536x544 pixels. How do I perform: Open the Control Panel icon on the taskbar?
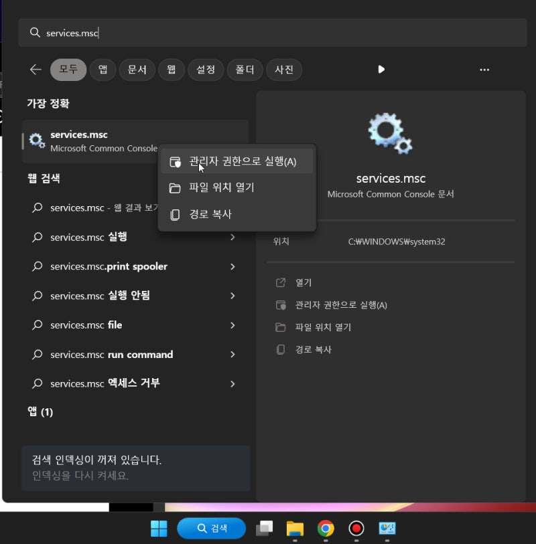pos(387,528)
